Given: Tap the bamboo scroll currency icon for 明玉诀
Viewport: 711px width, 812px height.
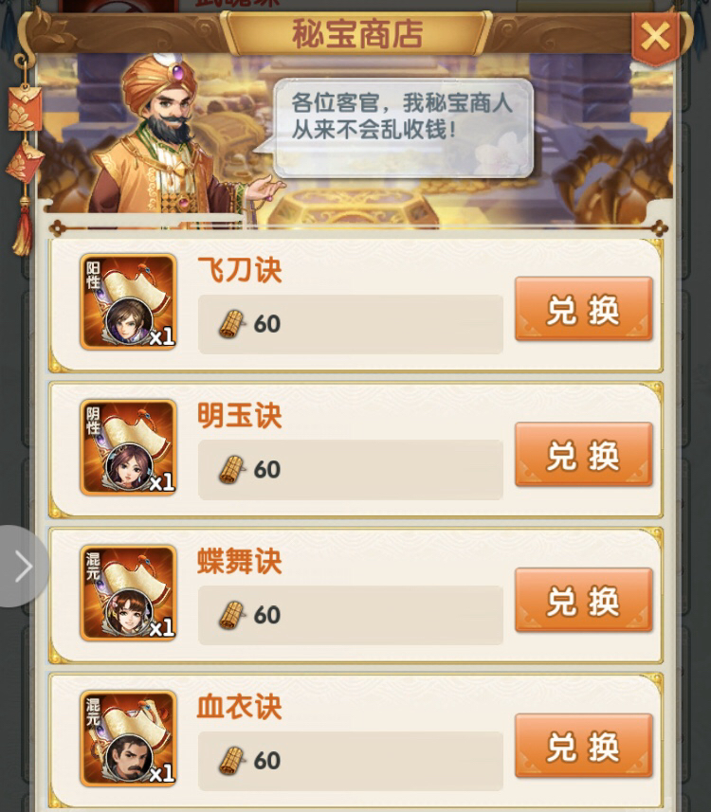Looking at the screenshot, I should click(231, 470).
